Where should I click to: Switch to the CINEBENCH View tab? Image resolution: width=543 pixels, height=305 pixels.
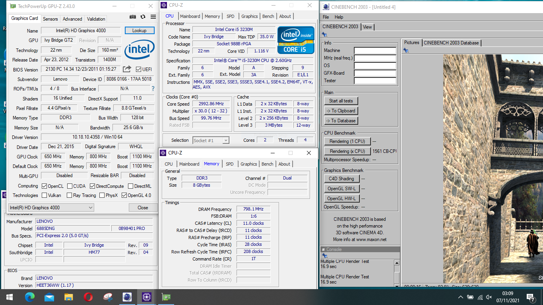pyautogui.click(x=368, y=27)
